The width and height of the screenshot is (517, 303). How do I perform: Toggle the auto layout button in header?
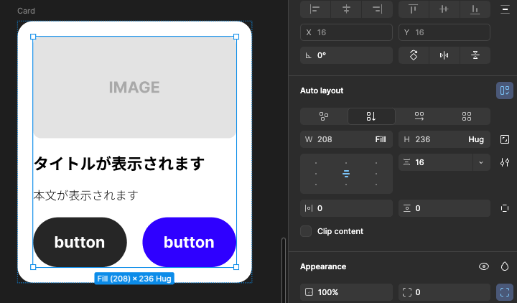(505, 90)
